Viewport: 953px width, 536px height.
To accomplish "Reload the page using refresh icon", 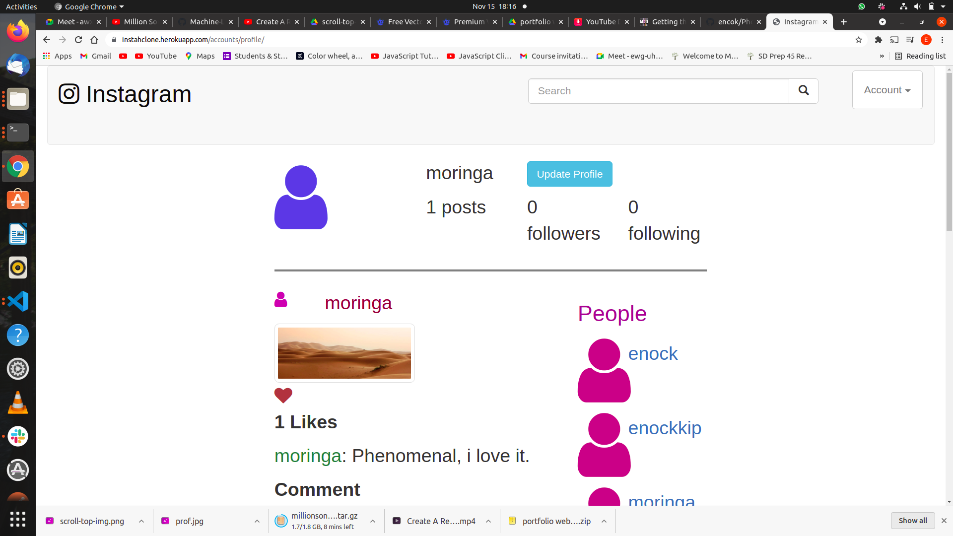I will coord(78,40).
